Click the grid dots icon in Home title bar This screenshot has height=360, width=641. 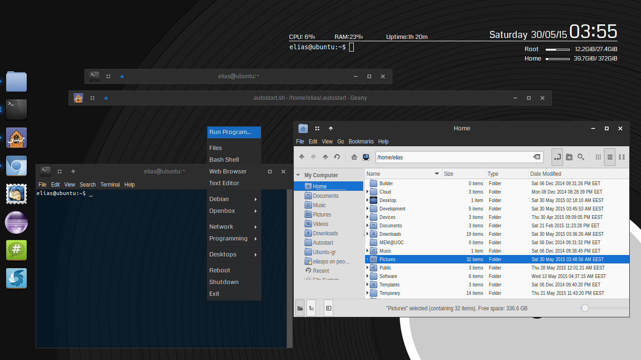click(317, 128)
